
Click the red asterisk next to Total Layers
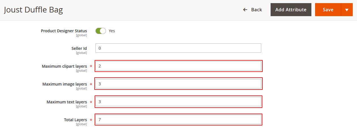point(91,120)
